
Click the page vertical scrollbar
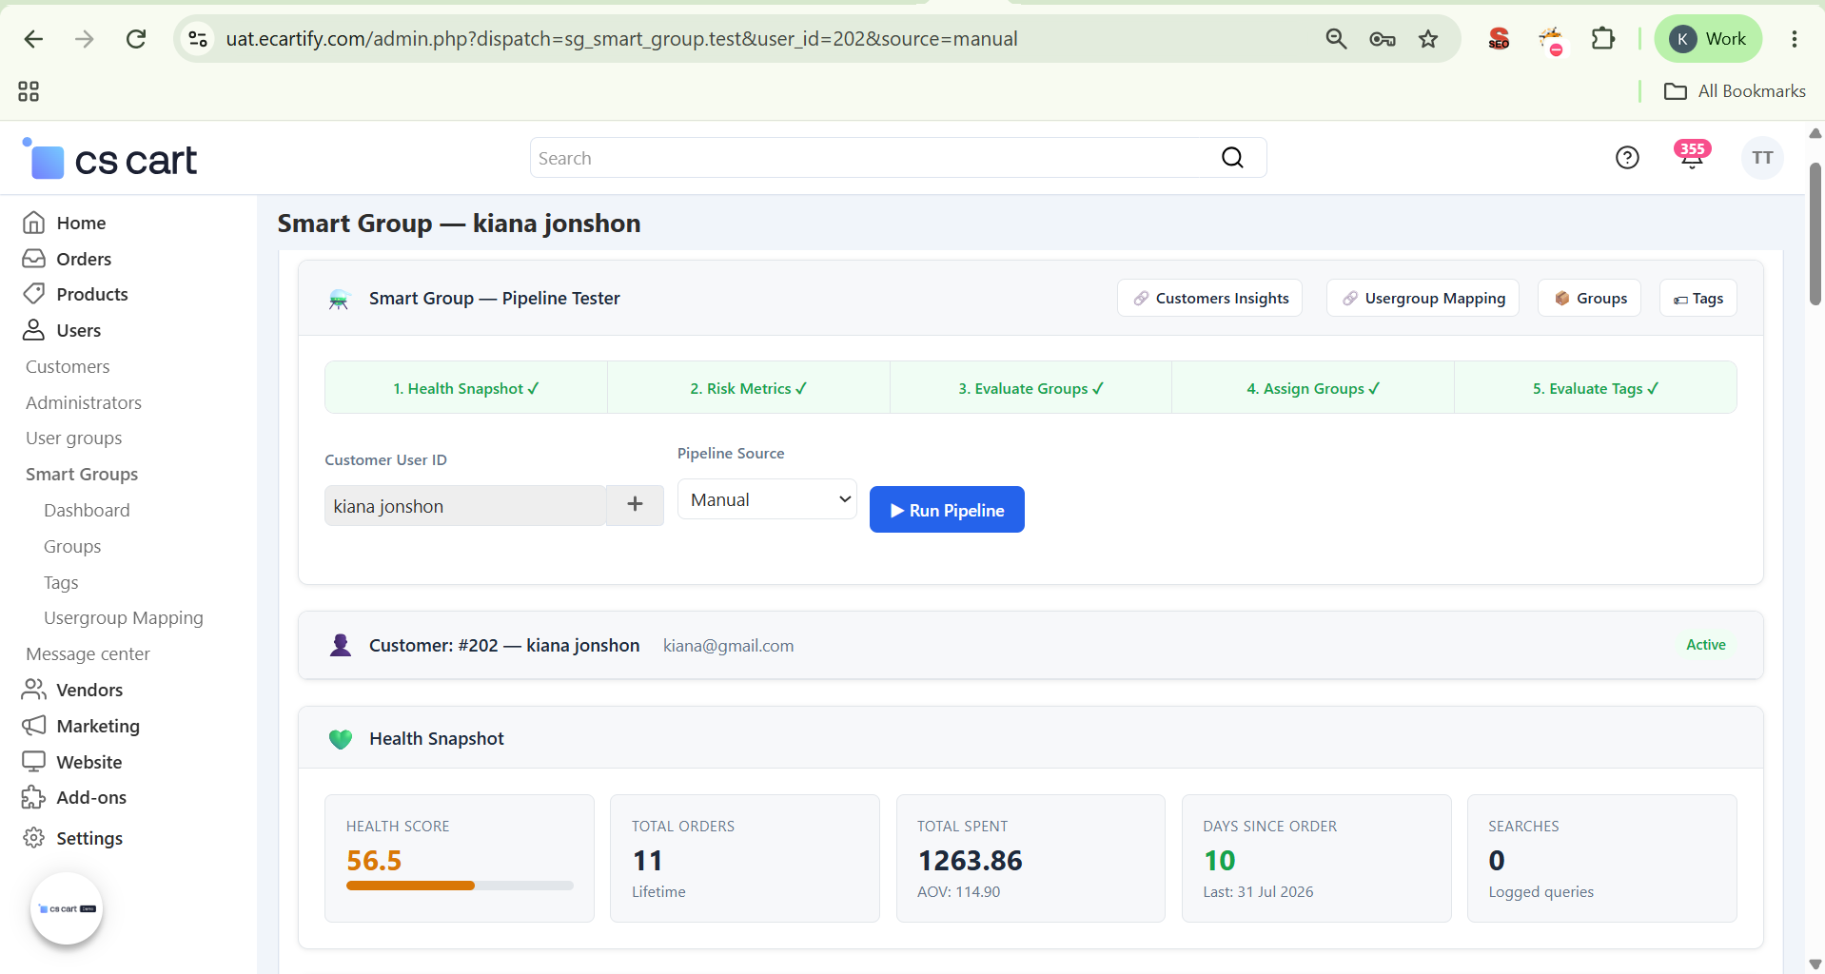coord(1815,234)
